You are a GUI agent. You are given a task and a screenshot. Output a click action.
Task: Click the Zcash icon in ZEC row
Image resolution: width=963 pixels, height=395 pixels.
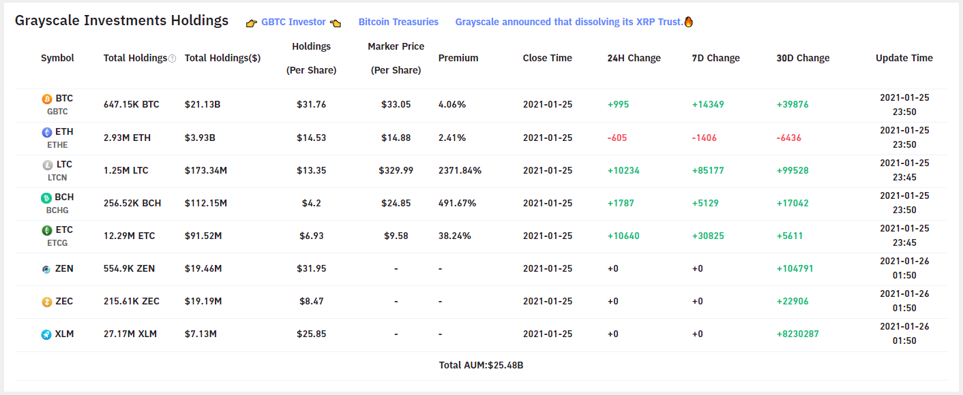[x=47, y=302]
